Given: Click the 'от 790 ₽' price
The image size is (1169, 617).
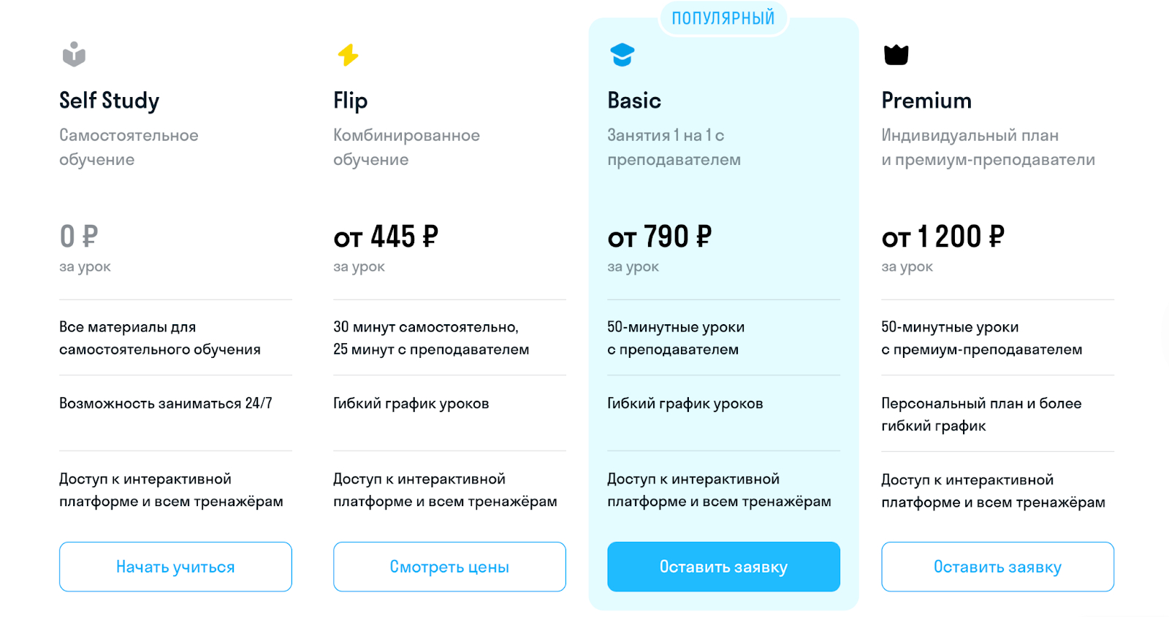Looking at the screenshot, I should coord(659,237).
